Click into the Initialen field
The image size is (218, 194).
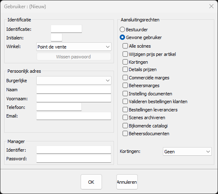coord(56,37)
